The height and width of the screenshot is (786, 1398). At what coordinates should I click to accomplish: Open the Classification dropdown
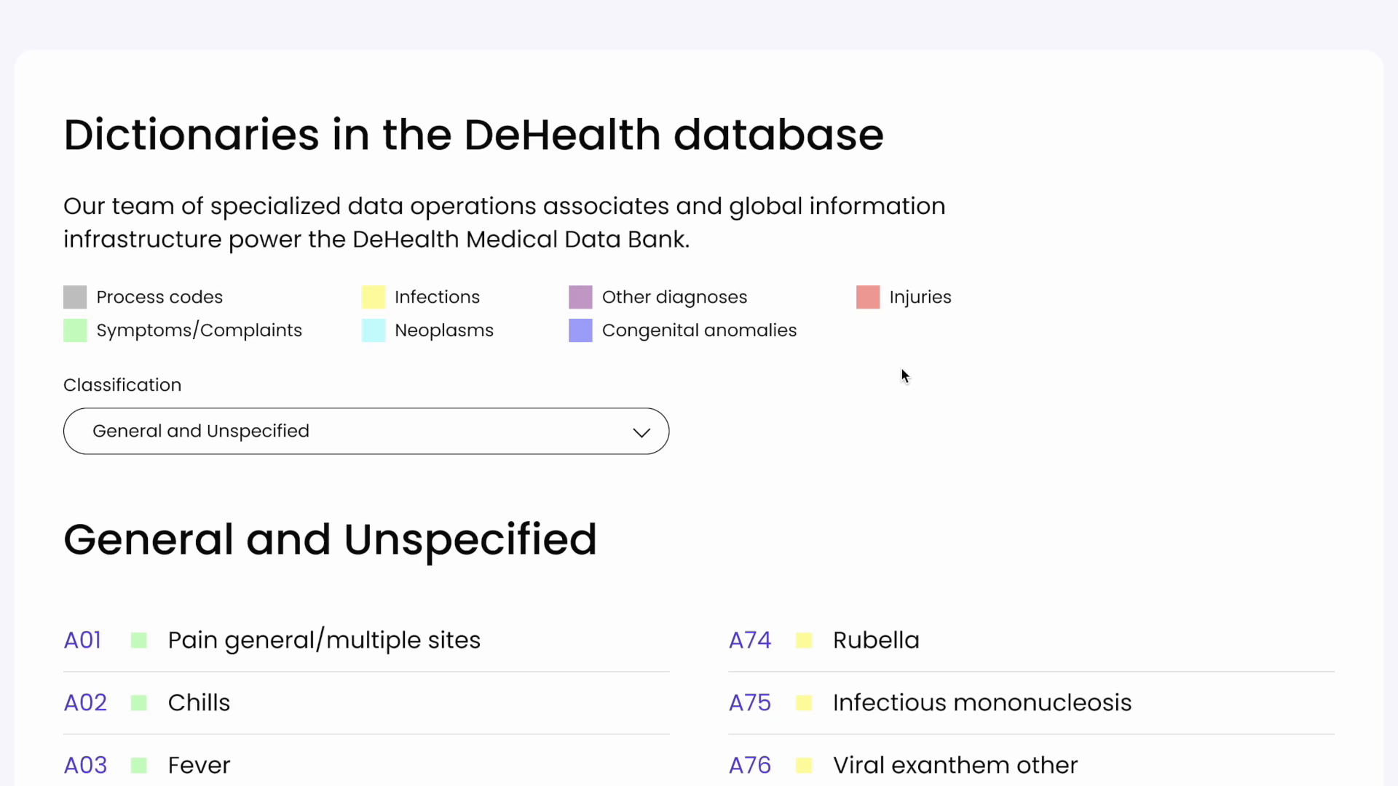(x=366, y=431)
